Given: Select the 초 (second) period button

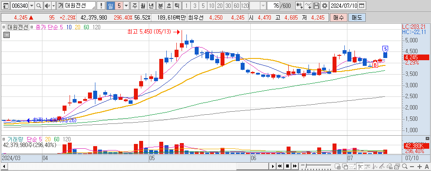Looking at the screenshot, I should coord(169,6).
